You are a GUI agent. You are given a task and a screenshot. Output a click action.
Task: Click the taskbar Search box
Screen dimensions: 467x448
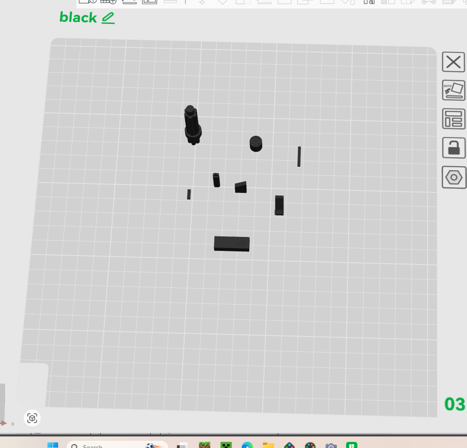(x=118, y=444)
